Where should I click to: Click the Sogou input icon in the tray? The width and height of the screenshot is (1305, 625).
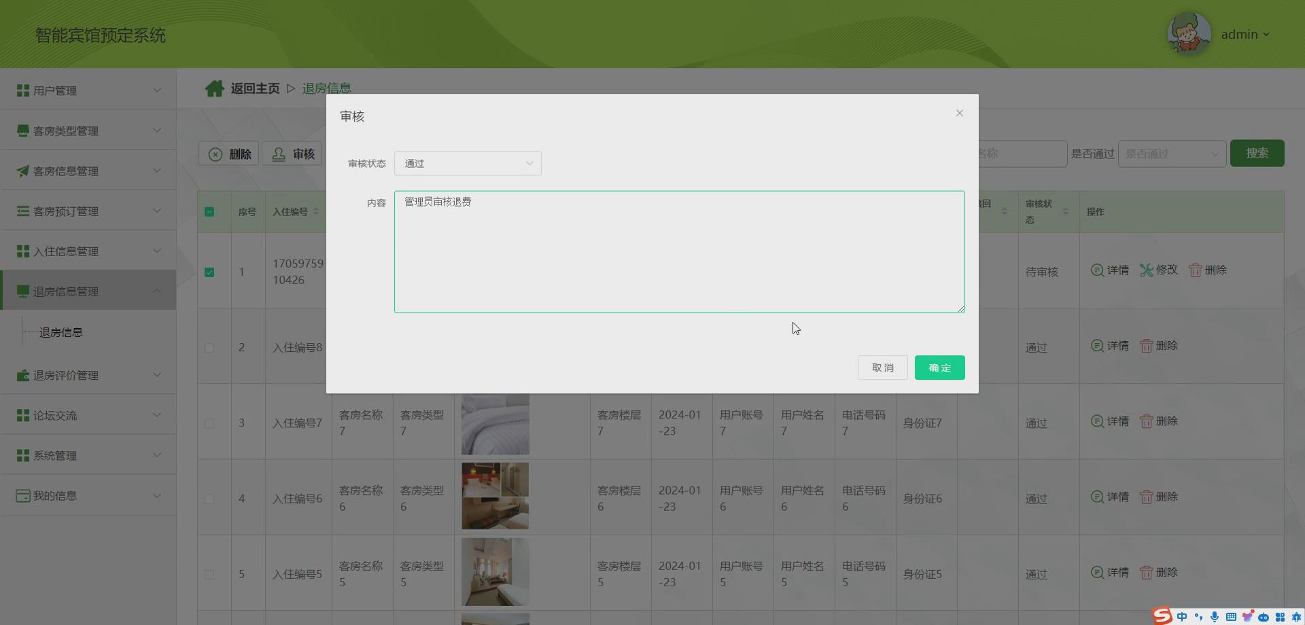[1162, 615]
